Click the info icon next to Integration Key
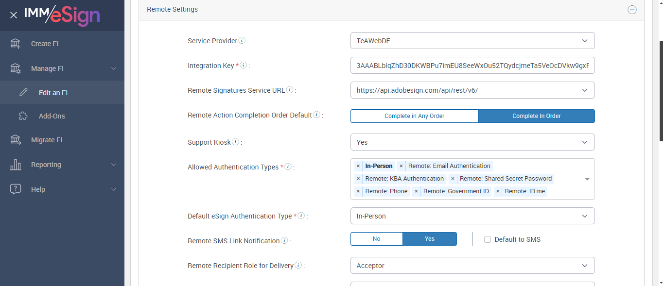Screen dimensions: 664x286 point(244,66)
